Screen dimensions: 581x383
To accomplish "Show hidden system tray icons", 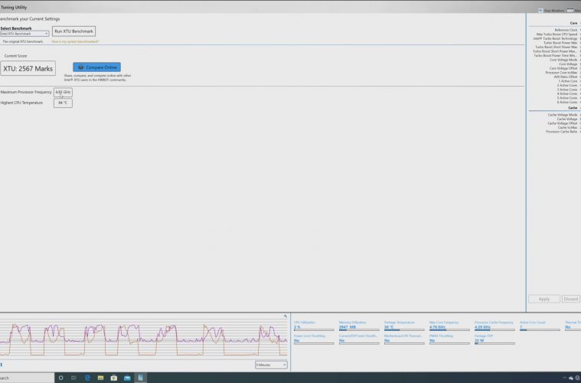I will coord(565,378).
